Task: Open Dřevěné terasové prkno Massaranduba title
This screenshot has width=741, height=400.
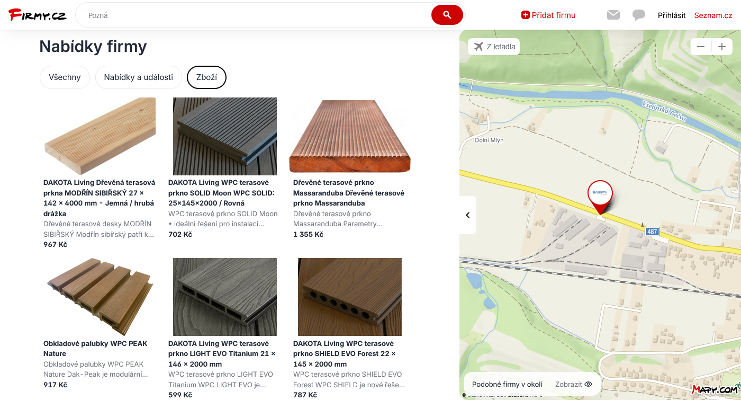Action: pos(349,193)
